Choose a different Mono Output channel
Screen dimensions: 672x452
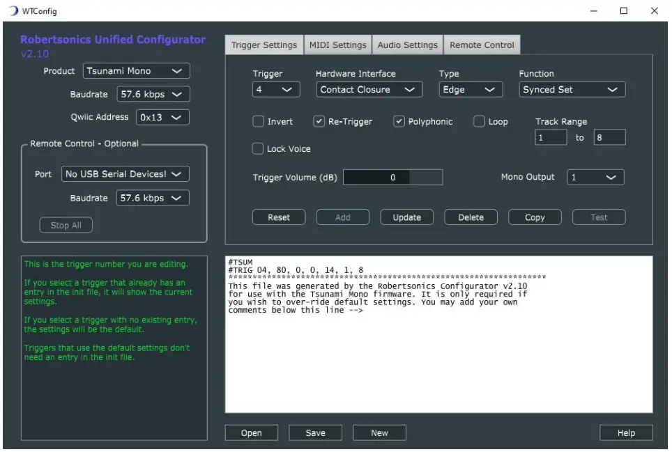(x=595, y=178)
